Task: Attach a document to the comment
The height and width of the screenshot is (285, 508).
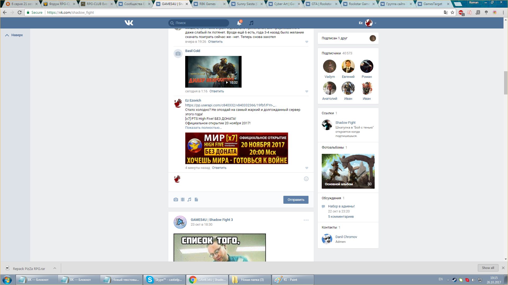Action: coord(196,200)
